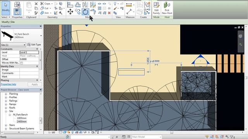Open the Properties help link
The height and width of the screenshot is (139, 248).
click(9, 84)
